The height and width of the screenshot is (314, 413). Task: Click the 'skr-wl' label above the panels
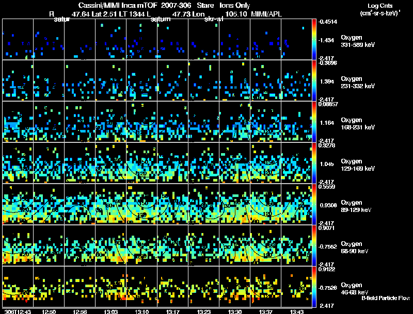[214, 19]
